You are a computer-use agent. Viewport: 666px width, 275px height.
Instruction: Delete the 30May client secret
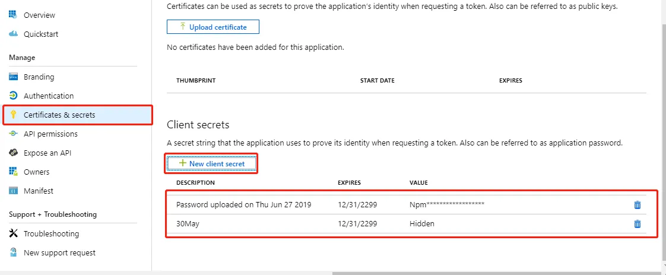(x=638, y=224)
